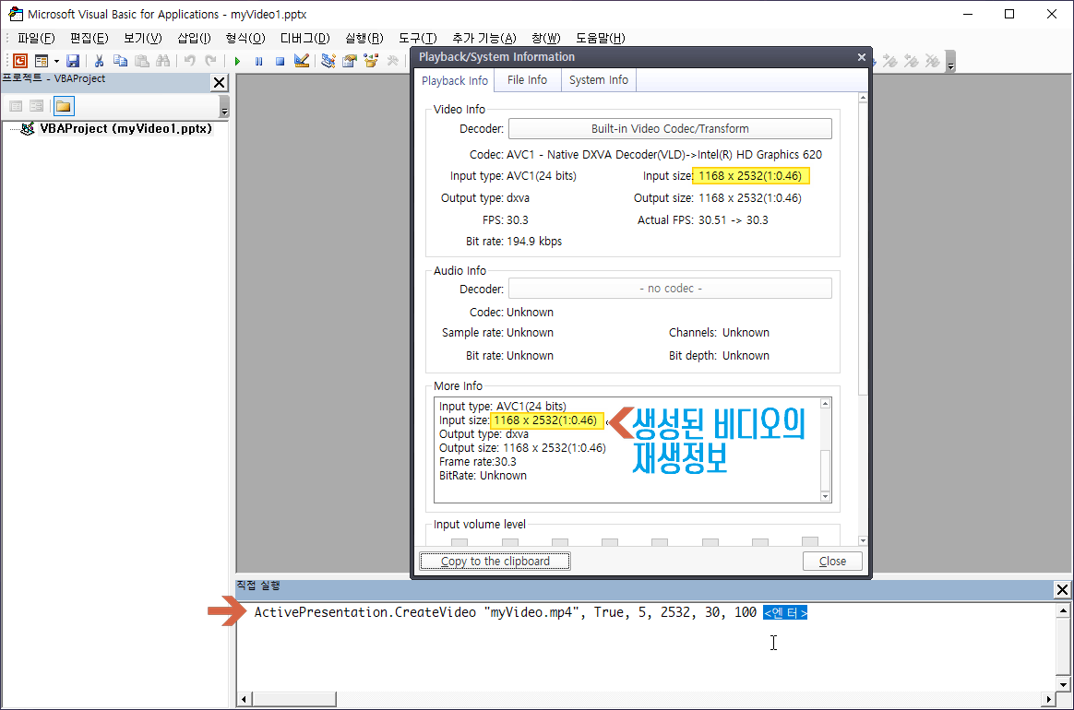Screen dimensions: 1074x710
Task: Click the Paste clipboard icon
Action: coord(142,61)
